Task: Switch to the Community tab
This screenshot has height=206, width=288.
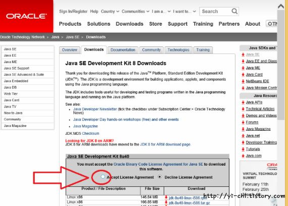Action: click(152, 50)
